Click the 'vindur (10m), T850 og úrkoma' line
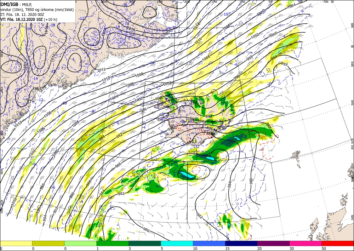The height and width of the screenshot is (251, 354). [x=37, y=10]
